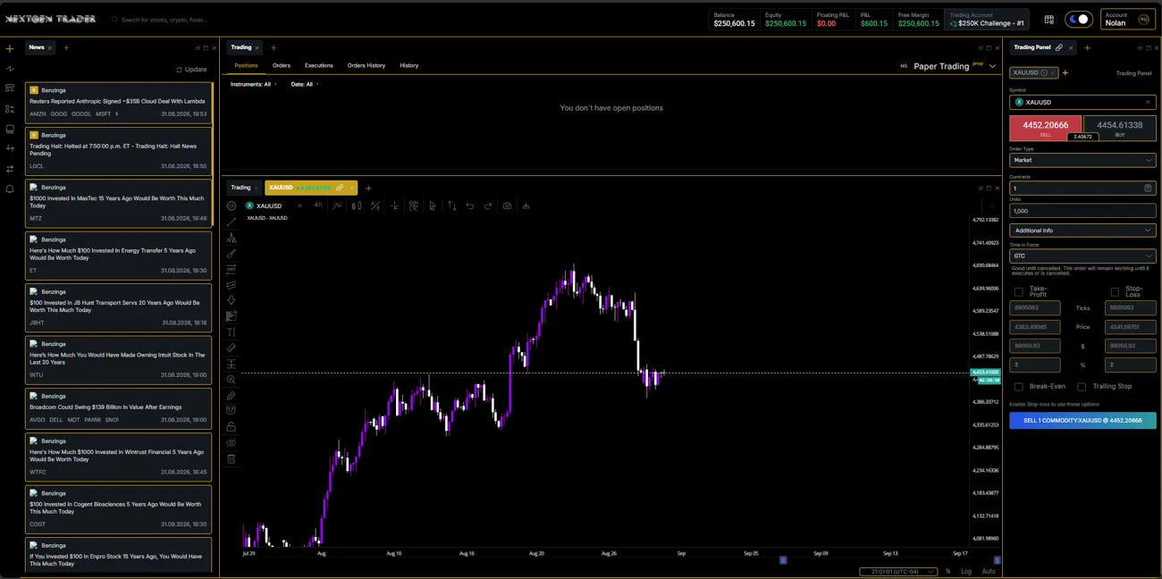The height and width of the screenshot is (579, 1162).
Task: Tick the Trailing Stop checkbox
Action: click(1082, 387)
